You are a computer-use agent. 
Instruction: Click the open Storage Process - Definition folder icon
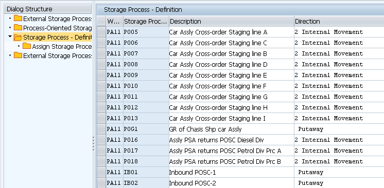pyautogui.click(x=18, y=37)
